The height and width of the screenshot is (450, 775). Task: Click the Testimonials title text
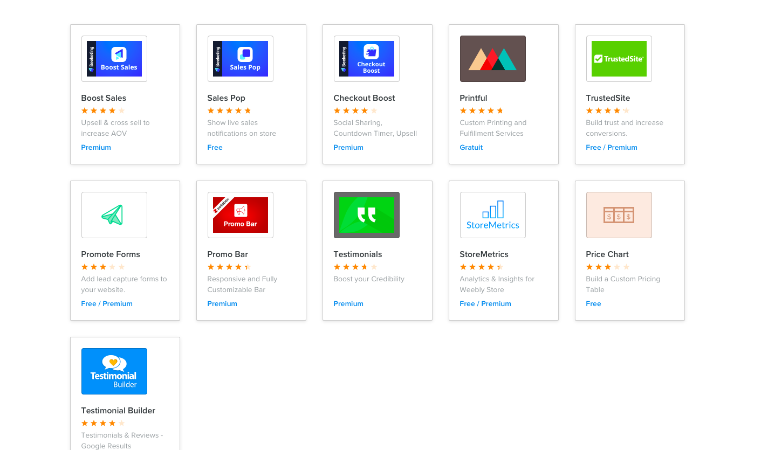tap(358, 254)
